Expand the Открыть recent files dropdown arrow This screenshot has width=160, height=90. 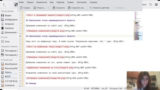[48, 8]
